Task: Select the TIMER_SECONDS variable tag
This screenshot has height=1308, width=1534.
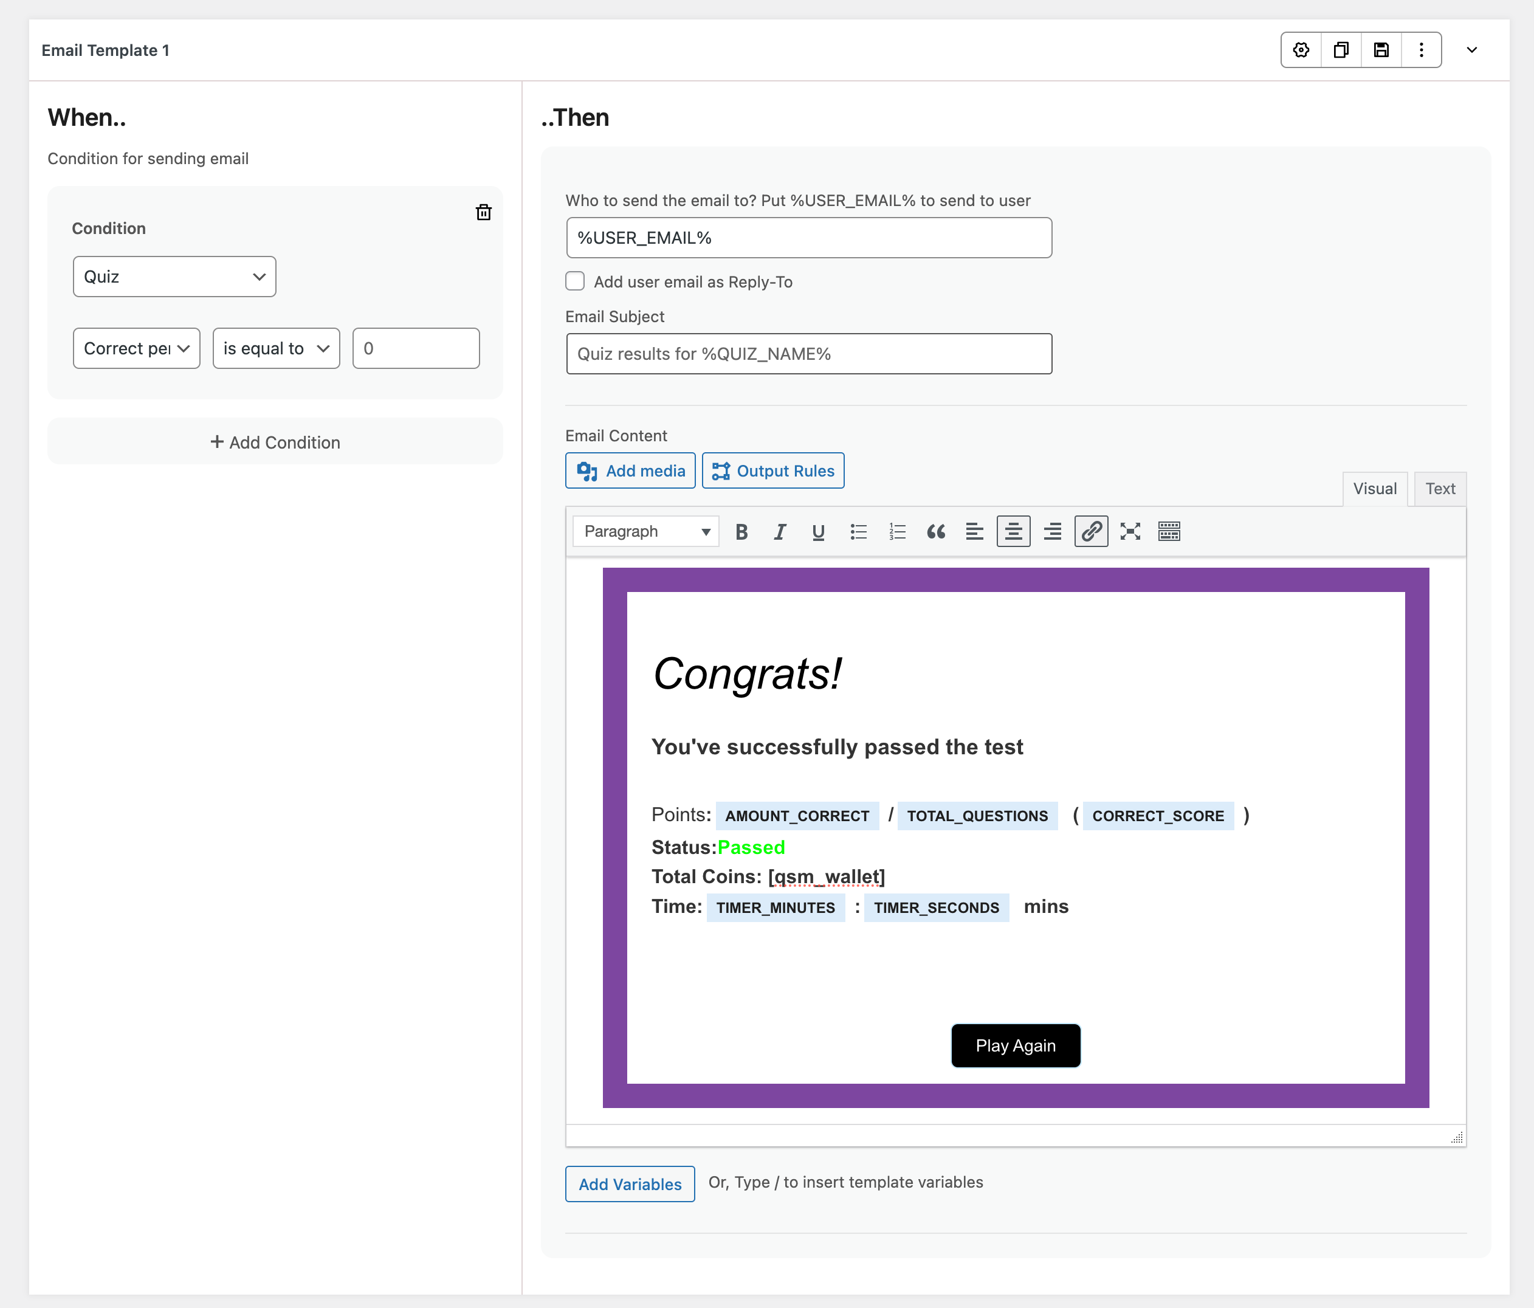Action: 937,907
